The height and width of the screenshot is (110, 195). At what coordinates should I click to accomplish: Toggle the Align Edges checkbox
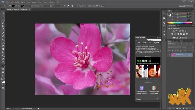[77, 6]
